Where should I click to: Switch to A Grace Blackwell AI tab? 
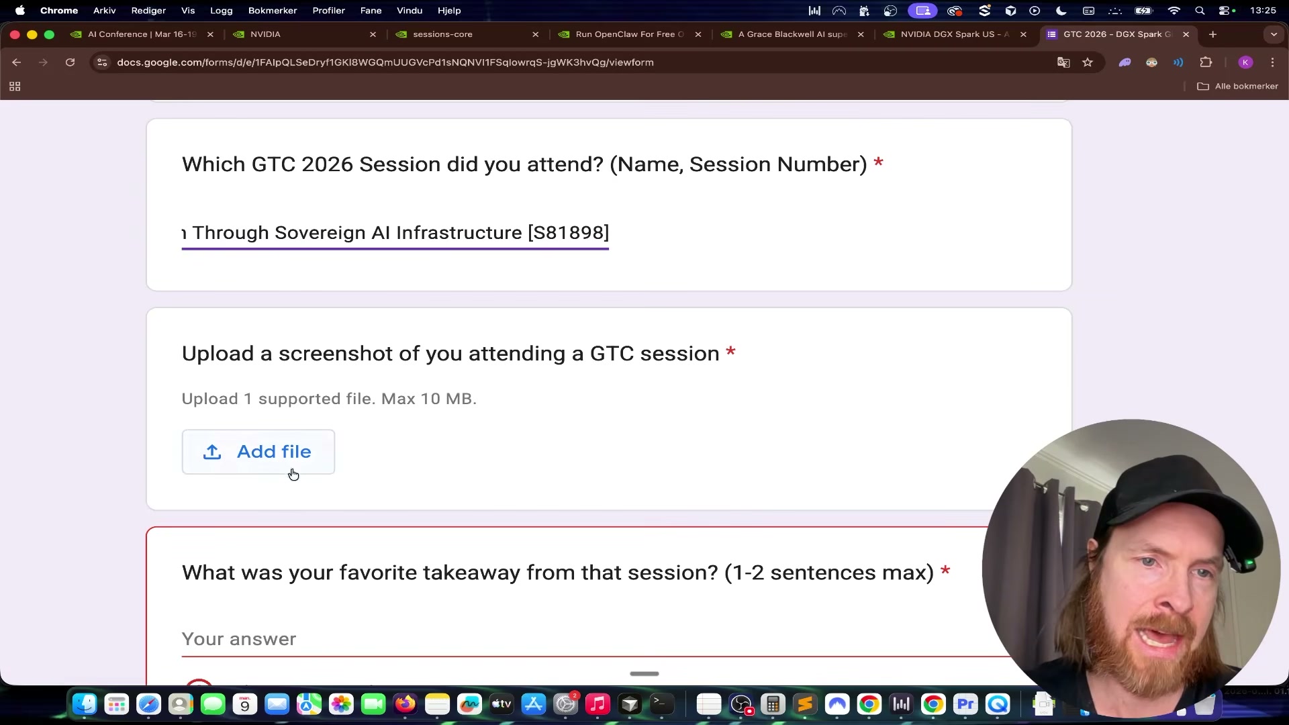792,34
